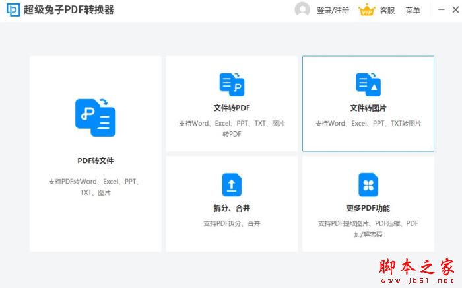Image resolution: width=462 pixels, height=288 pixels.
Task: Click the 更多PDF功能 grid icon
Action: (368, 185)
